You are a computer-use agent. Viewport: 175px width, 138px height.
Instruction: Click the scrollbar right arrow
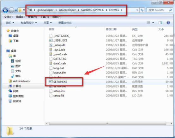pos(171,123)
